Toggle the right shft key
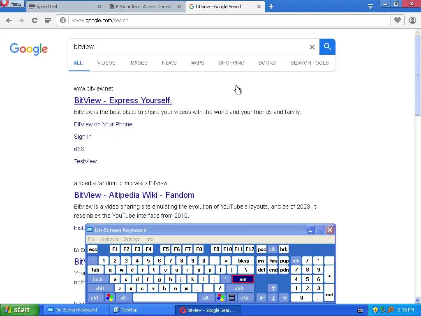 [239, 288]
